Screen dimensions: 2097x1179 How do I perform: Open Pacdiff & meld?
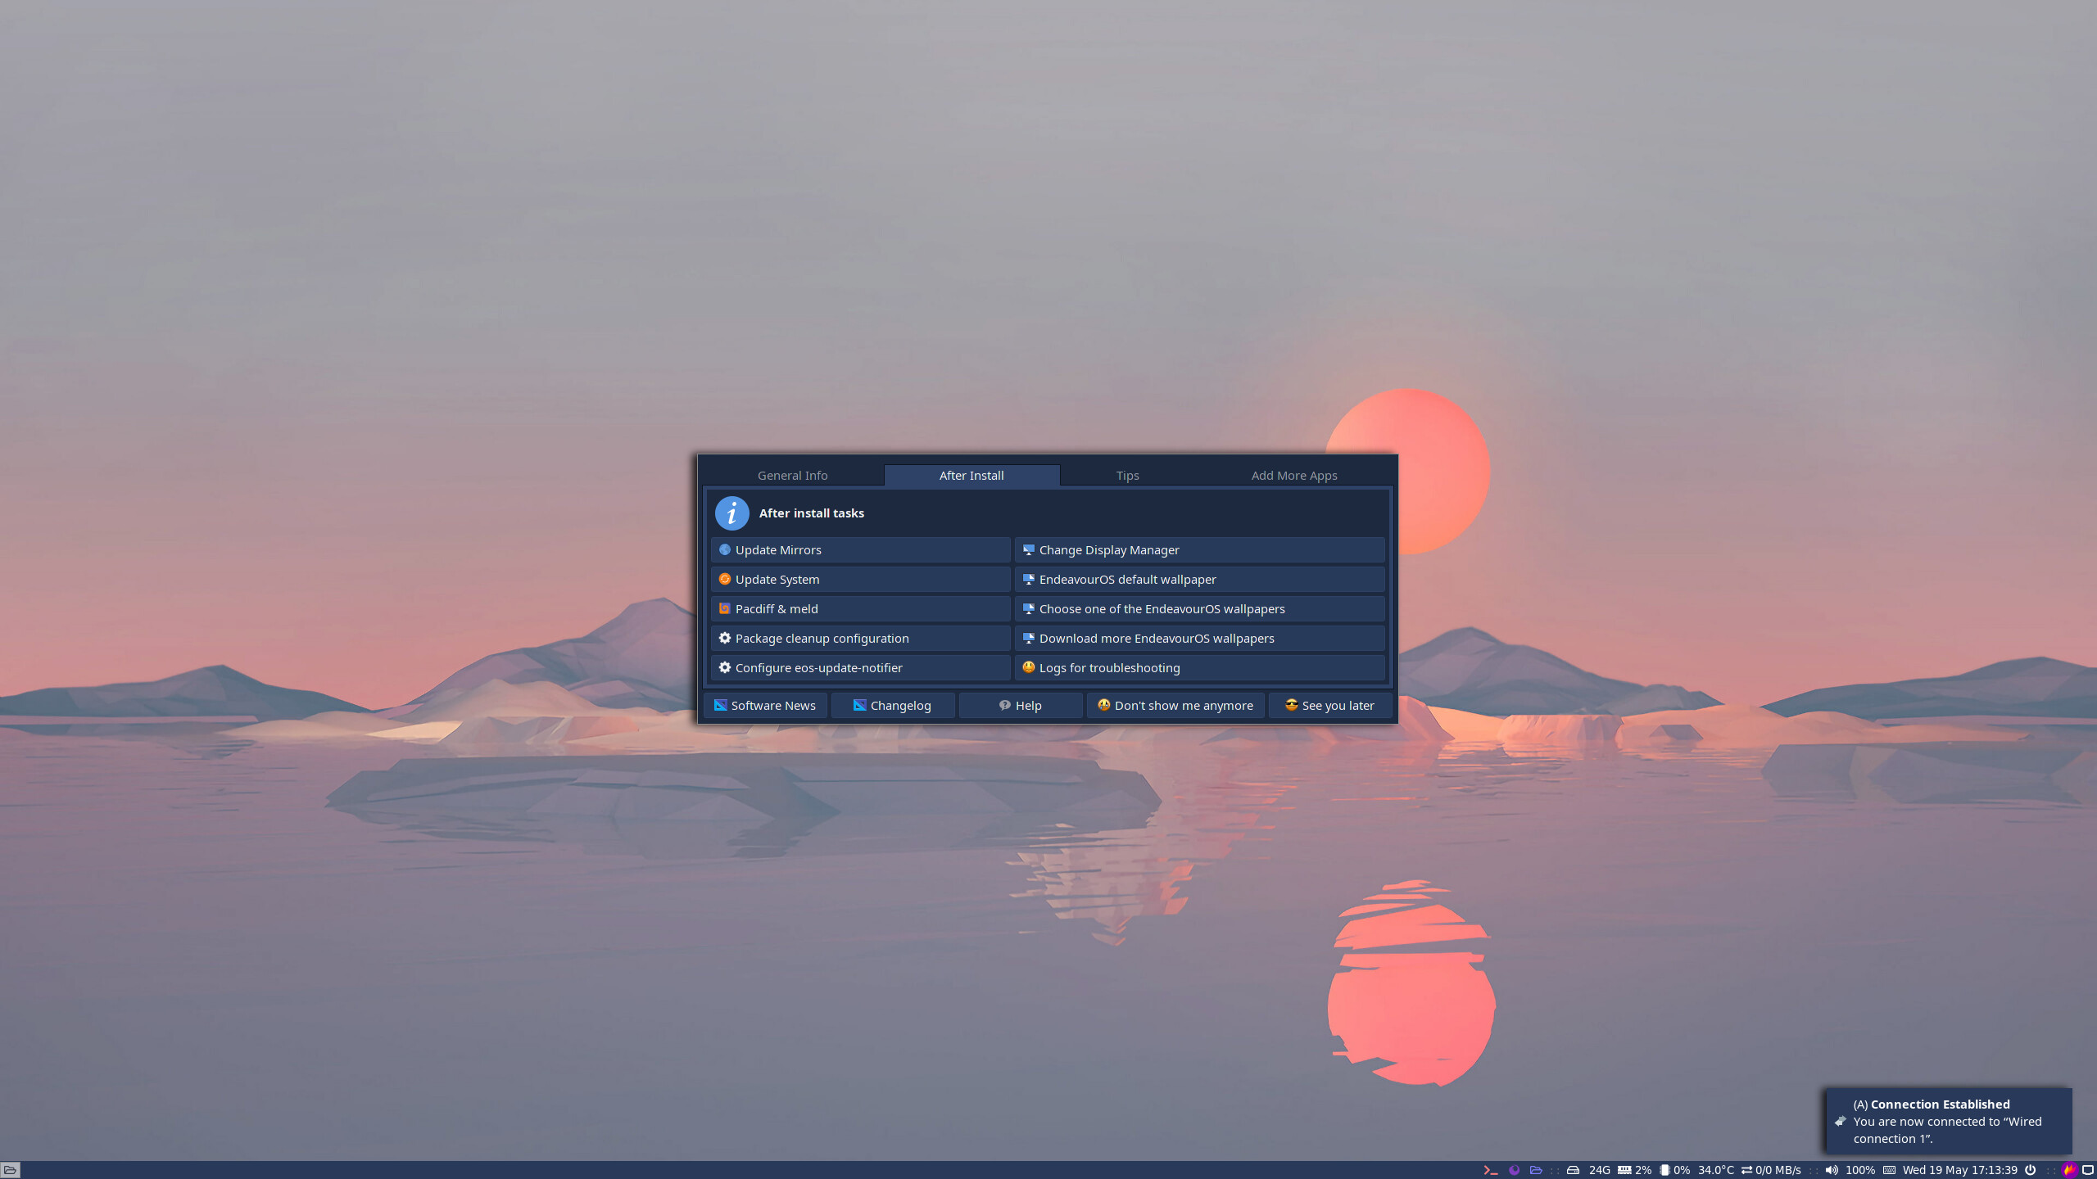(x=860, y=608)
